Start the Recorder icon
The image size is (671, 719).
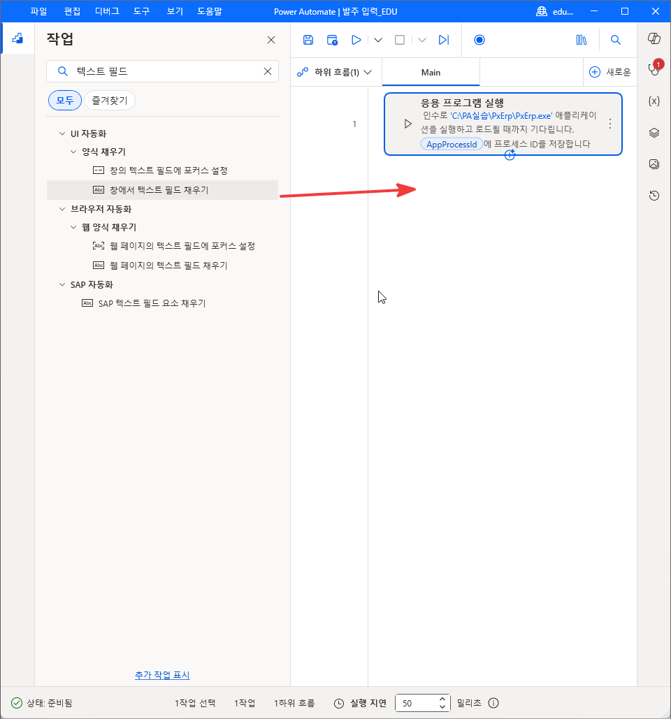(x=479, y=40)
